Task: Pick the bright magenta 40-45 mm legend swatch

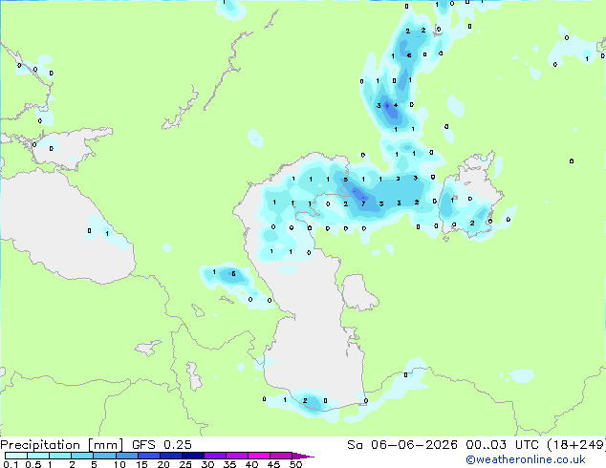Action: tap(259, 456)
